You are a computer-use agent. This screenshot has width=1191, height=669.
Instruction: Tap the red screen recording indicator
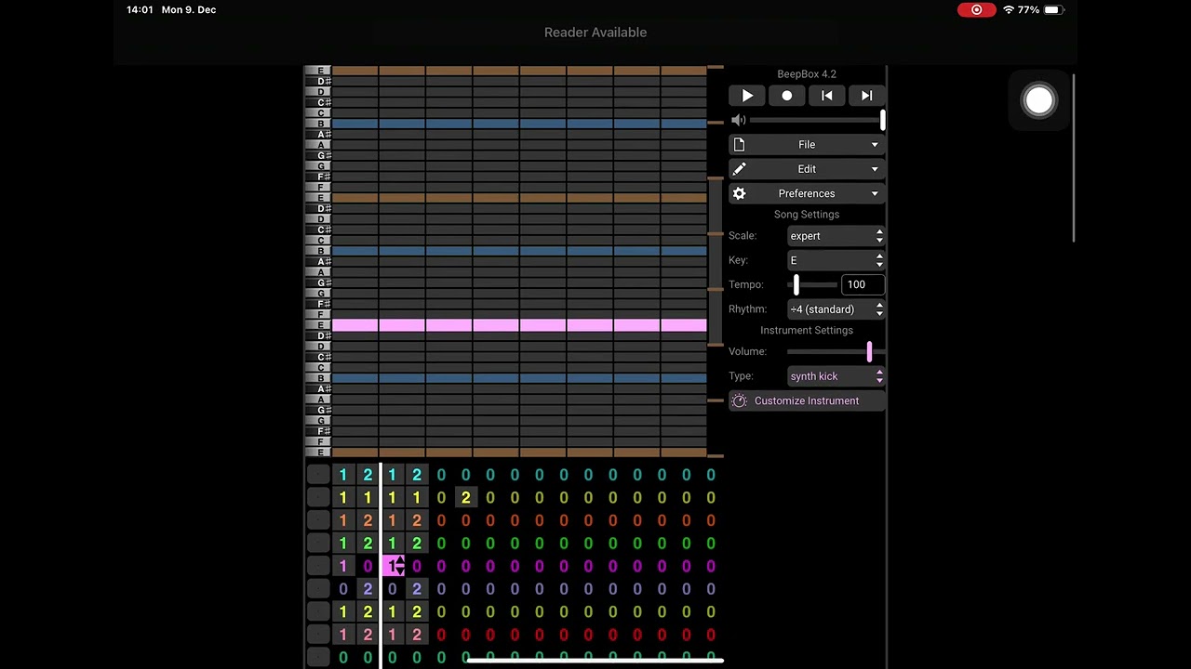click(x=976, y=9)
